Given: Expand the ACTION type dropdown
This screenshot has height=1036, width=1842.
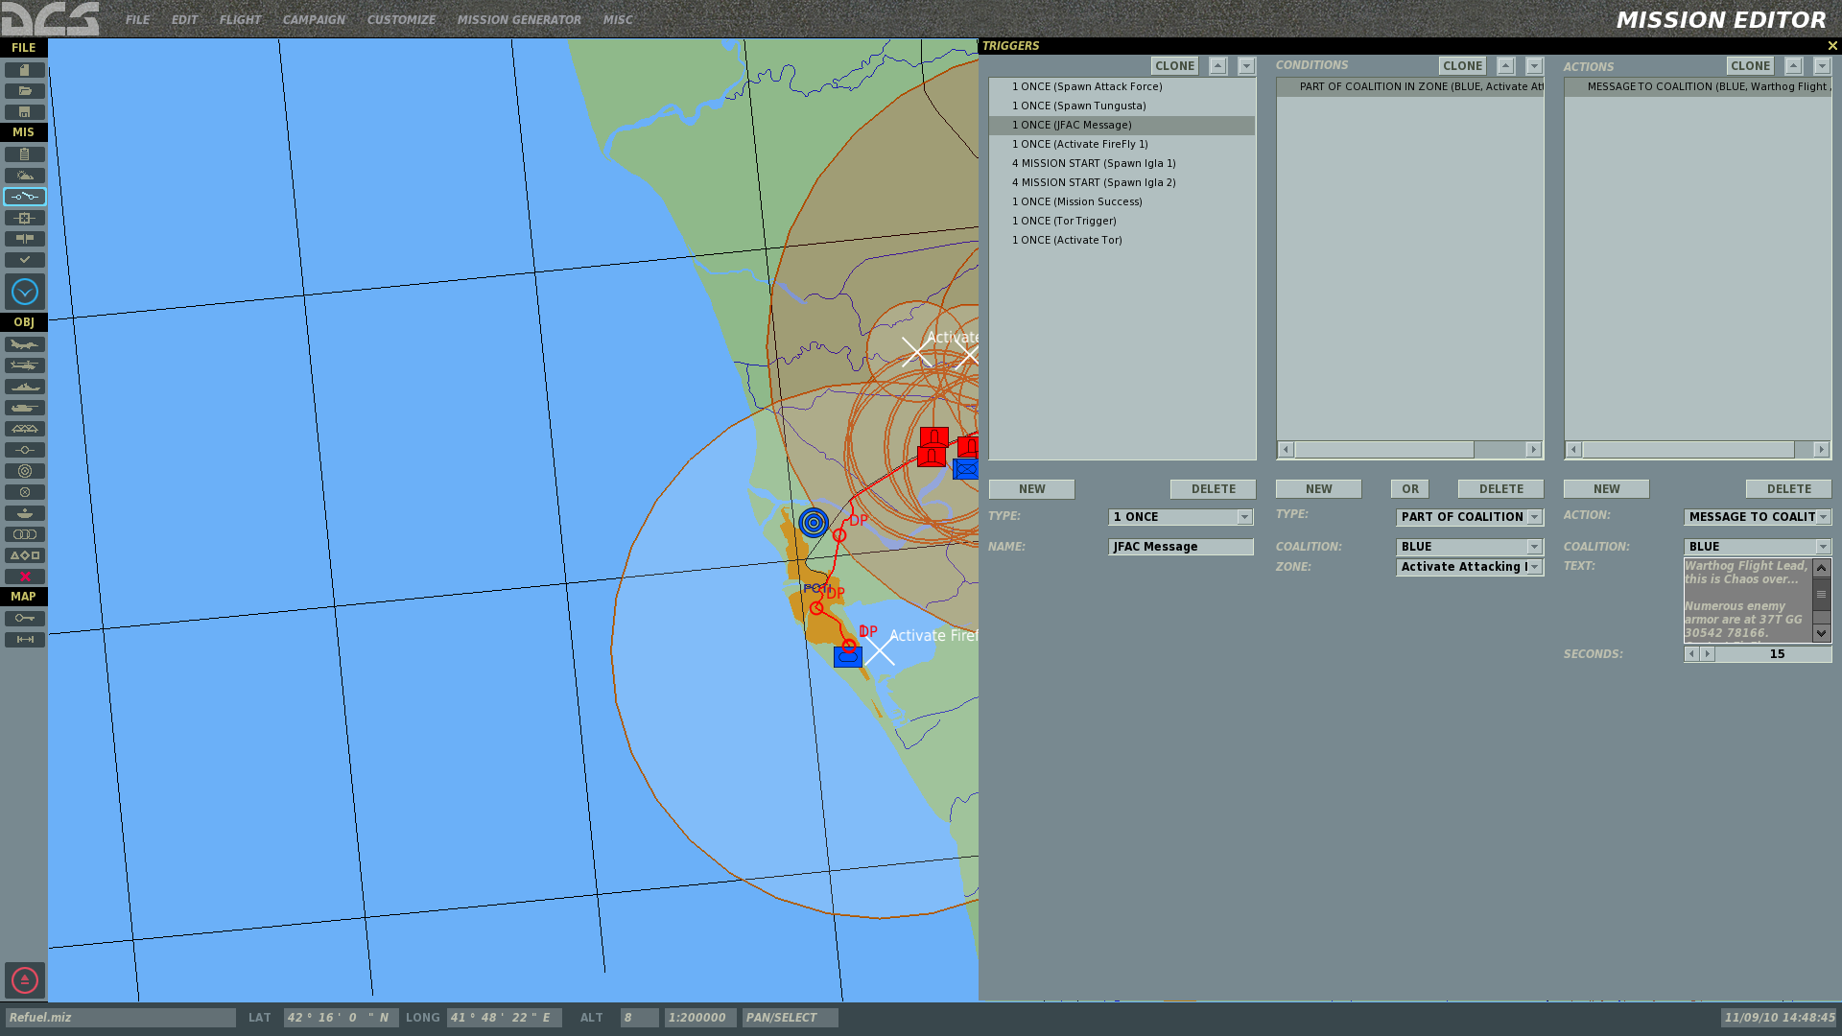Looking at the screenshot, I should (x=1823, y=517).
